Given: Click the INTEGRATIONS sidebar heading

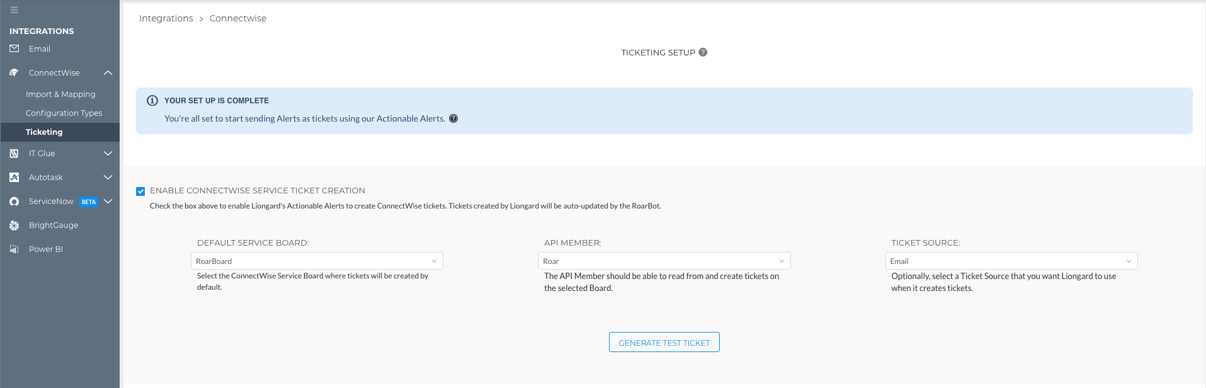Looking at the screenshot, I should [x=42, y=31].
